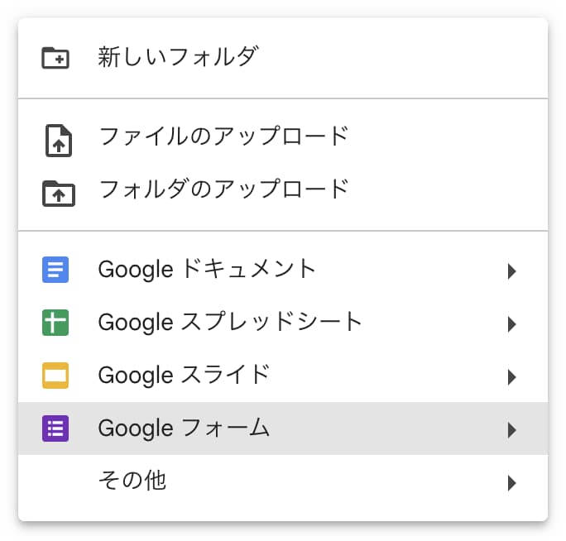This screenshot has width=566, height=541.
Task: Click the yellow Google Slides icon
Action: pos(55,376)
